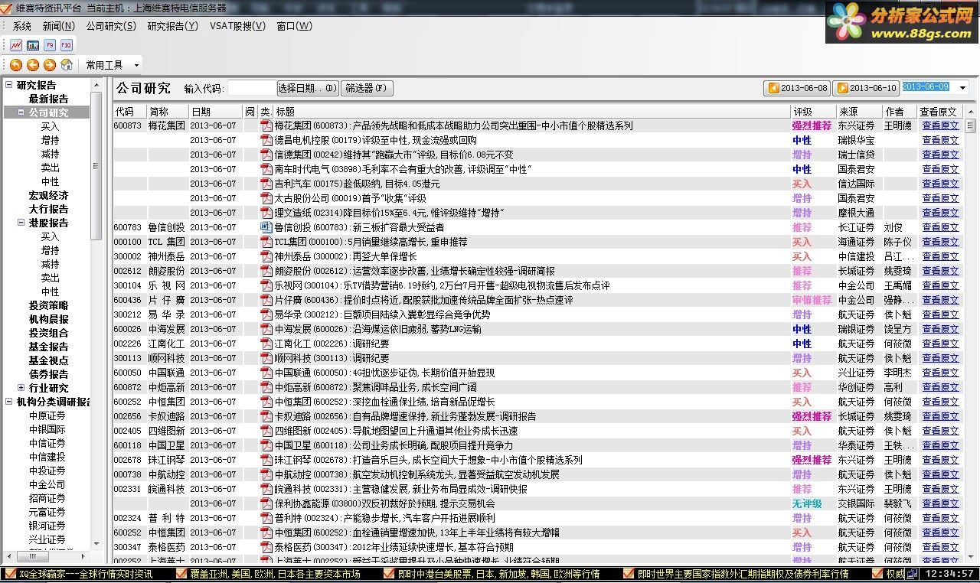Click XQ全球赢家 ticker checkbox icon
980x583 pixels.
(x=10, y=574)
